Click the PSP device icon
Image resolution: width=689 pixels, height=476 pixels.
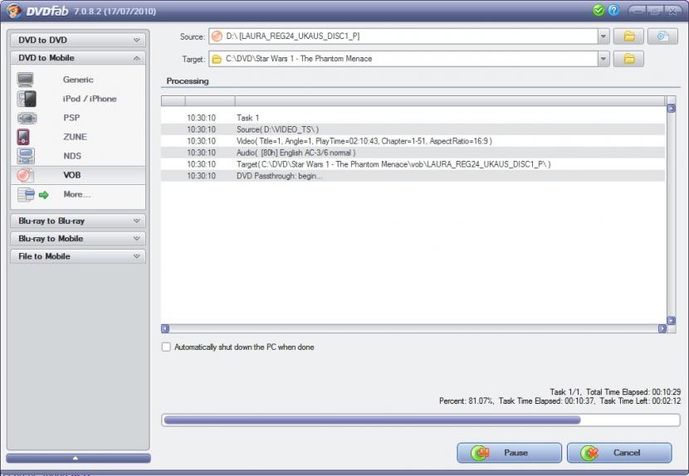pyautogui.click(x=27, y=118)
